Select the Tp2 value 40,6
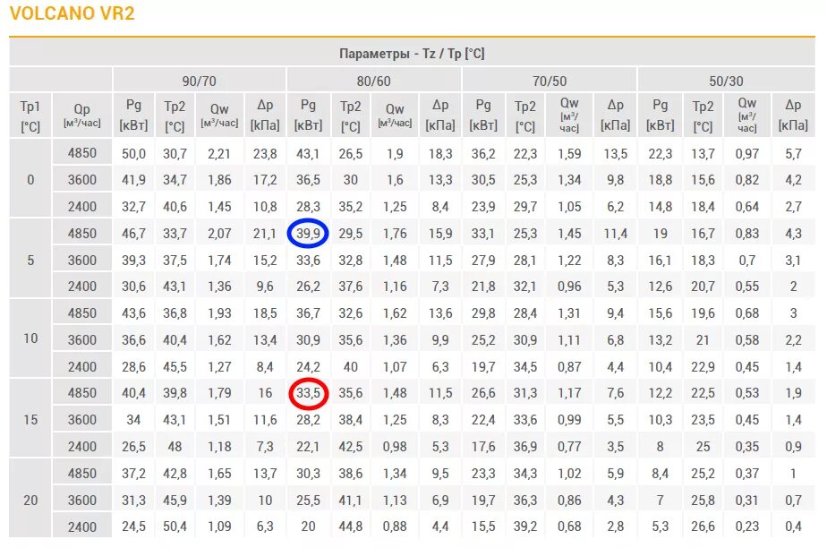The height and width of the screenshot is (548, 827). pyautogui.click(x=175, y=206)
